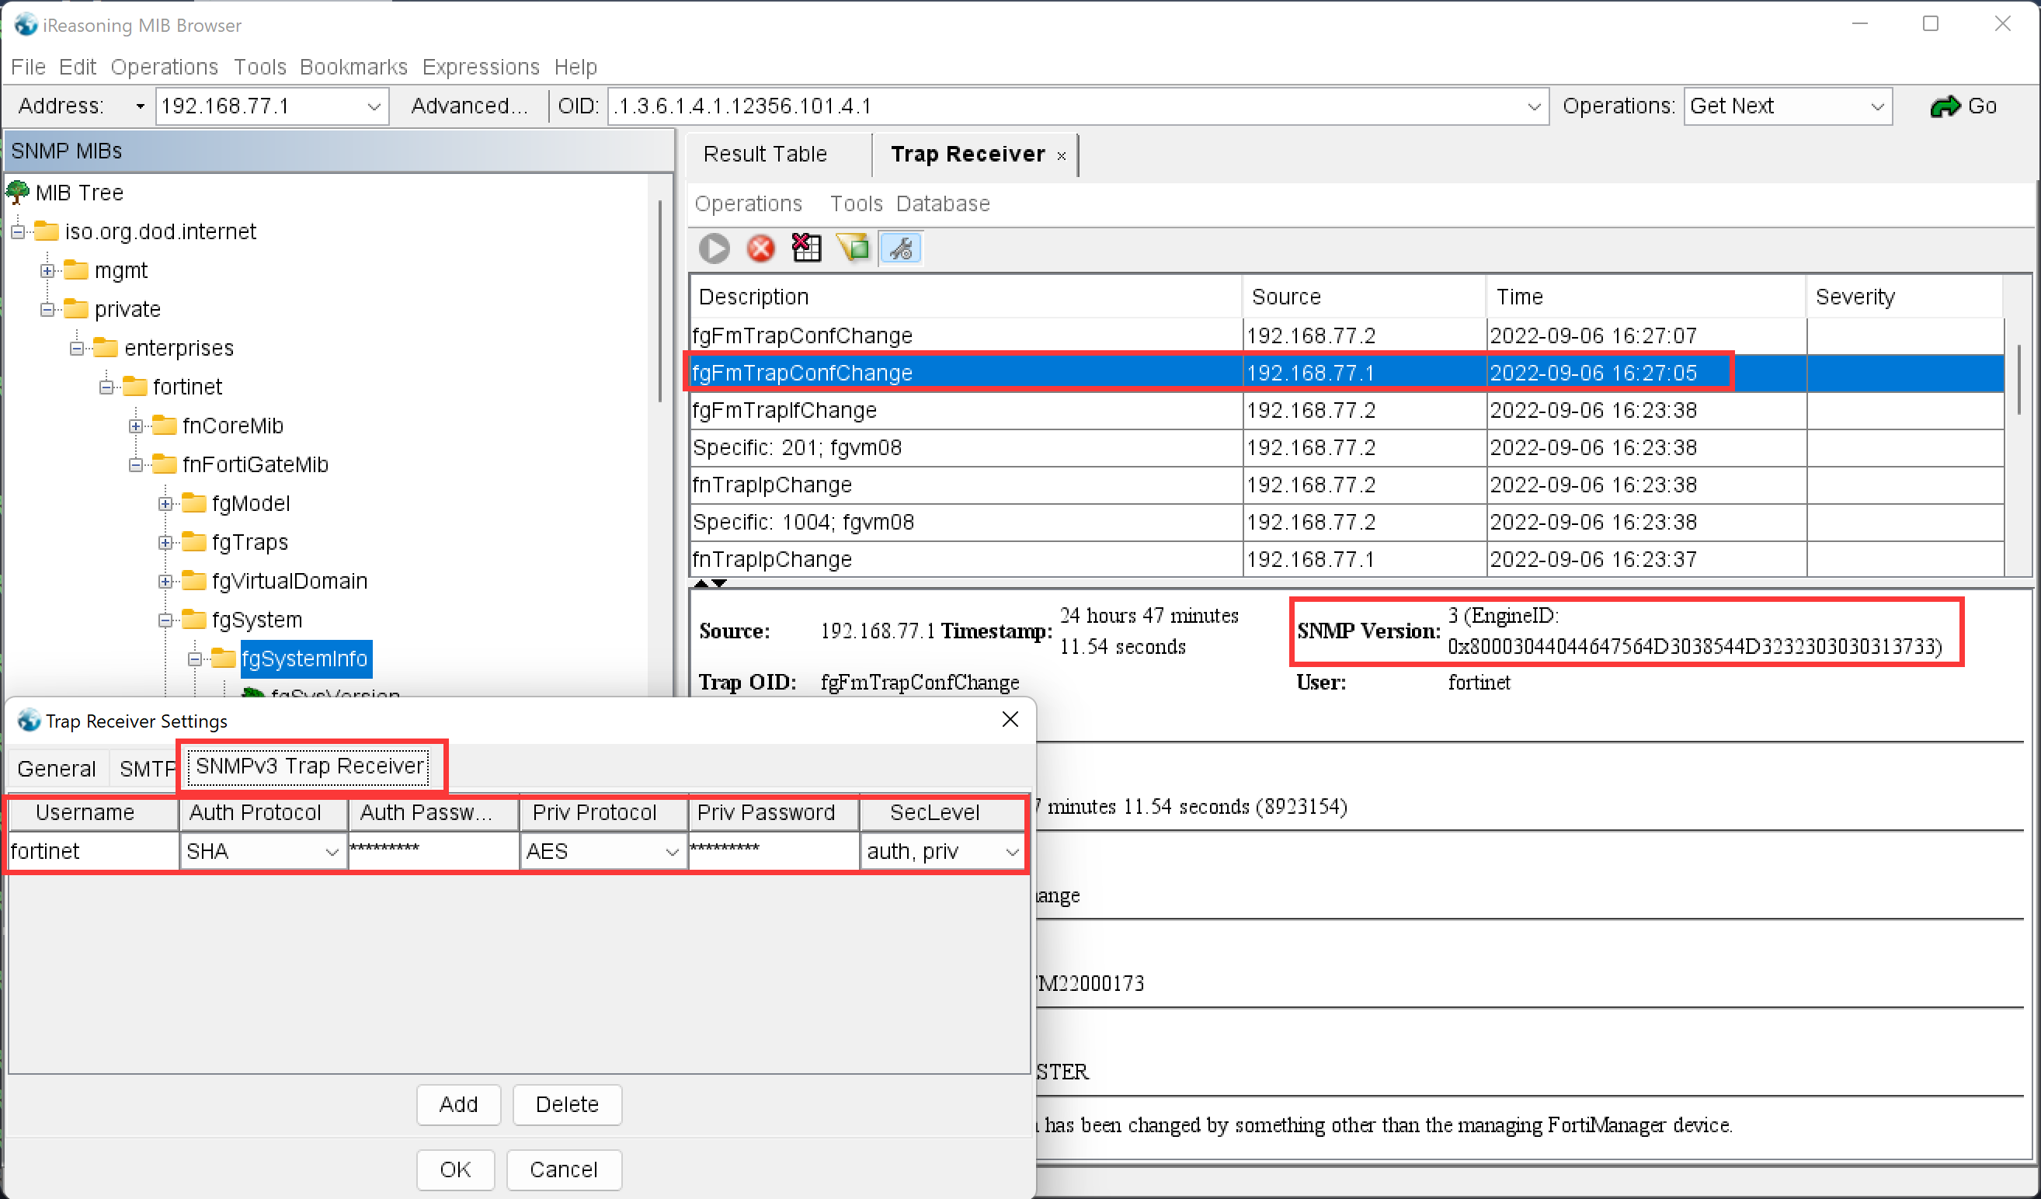Open the Auth Protocol SHA dropdown
This screenshot has width=2041, height=1199.
pyautogui.click(x=332, y=852)
